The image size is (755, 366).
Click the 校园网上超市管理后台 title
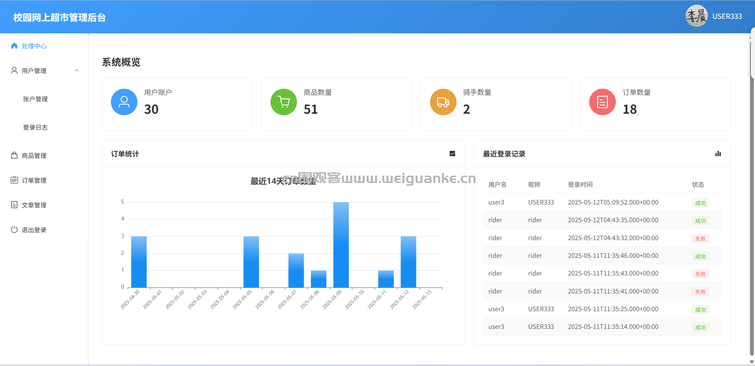(59, 17)
